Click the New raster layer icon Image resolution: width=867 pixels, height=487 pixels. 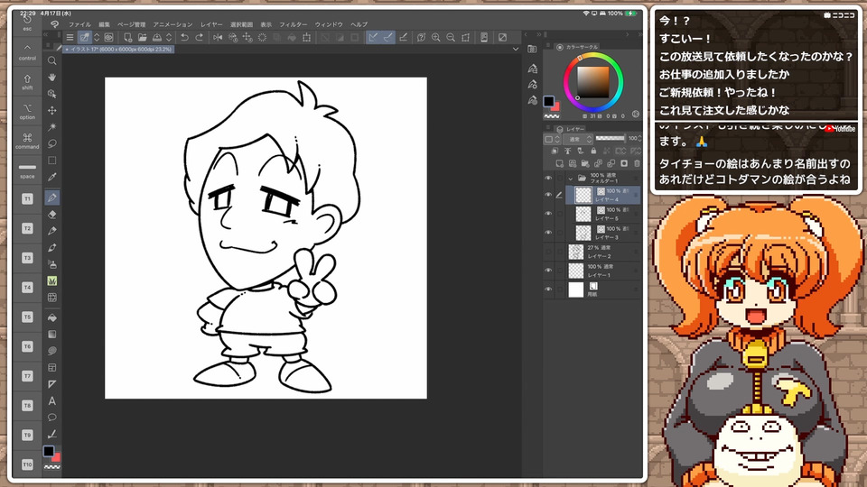(x=560, y=163)
